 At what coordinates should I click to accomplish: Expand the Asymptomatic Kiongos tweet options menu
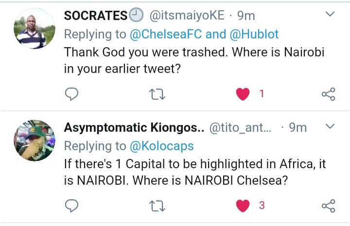click(x=330, y=127)
